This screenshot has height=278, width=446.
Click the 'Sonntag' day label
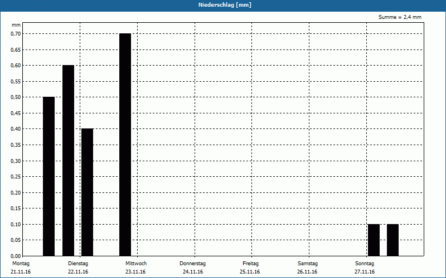tap(365, 264)
